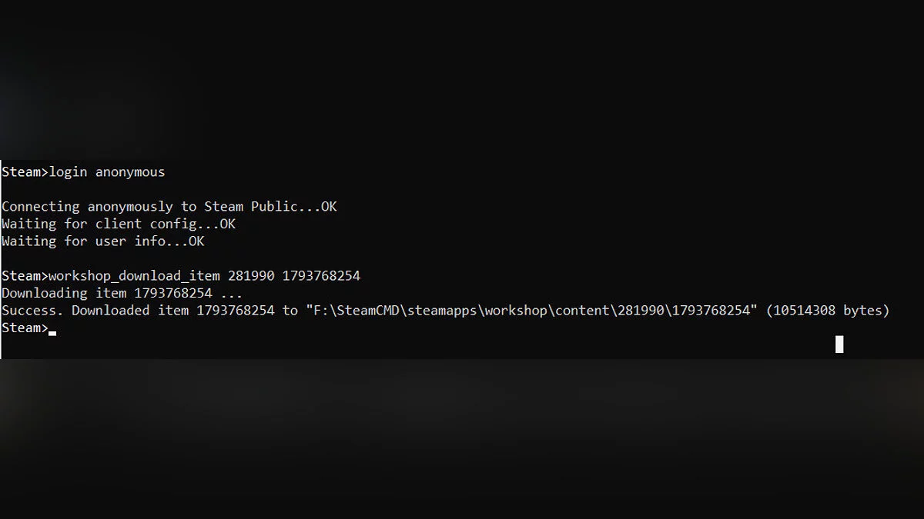Click the "(10514308 bytes)" size text
The image size is (924, 519).
click(828, 311)
